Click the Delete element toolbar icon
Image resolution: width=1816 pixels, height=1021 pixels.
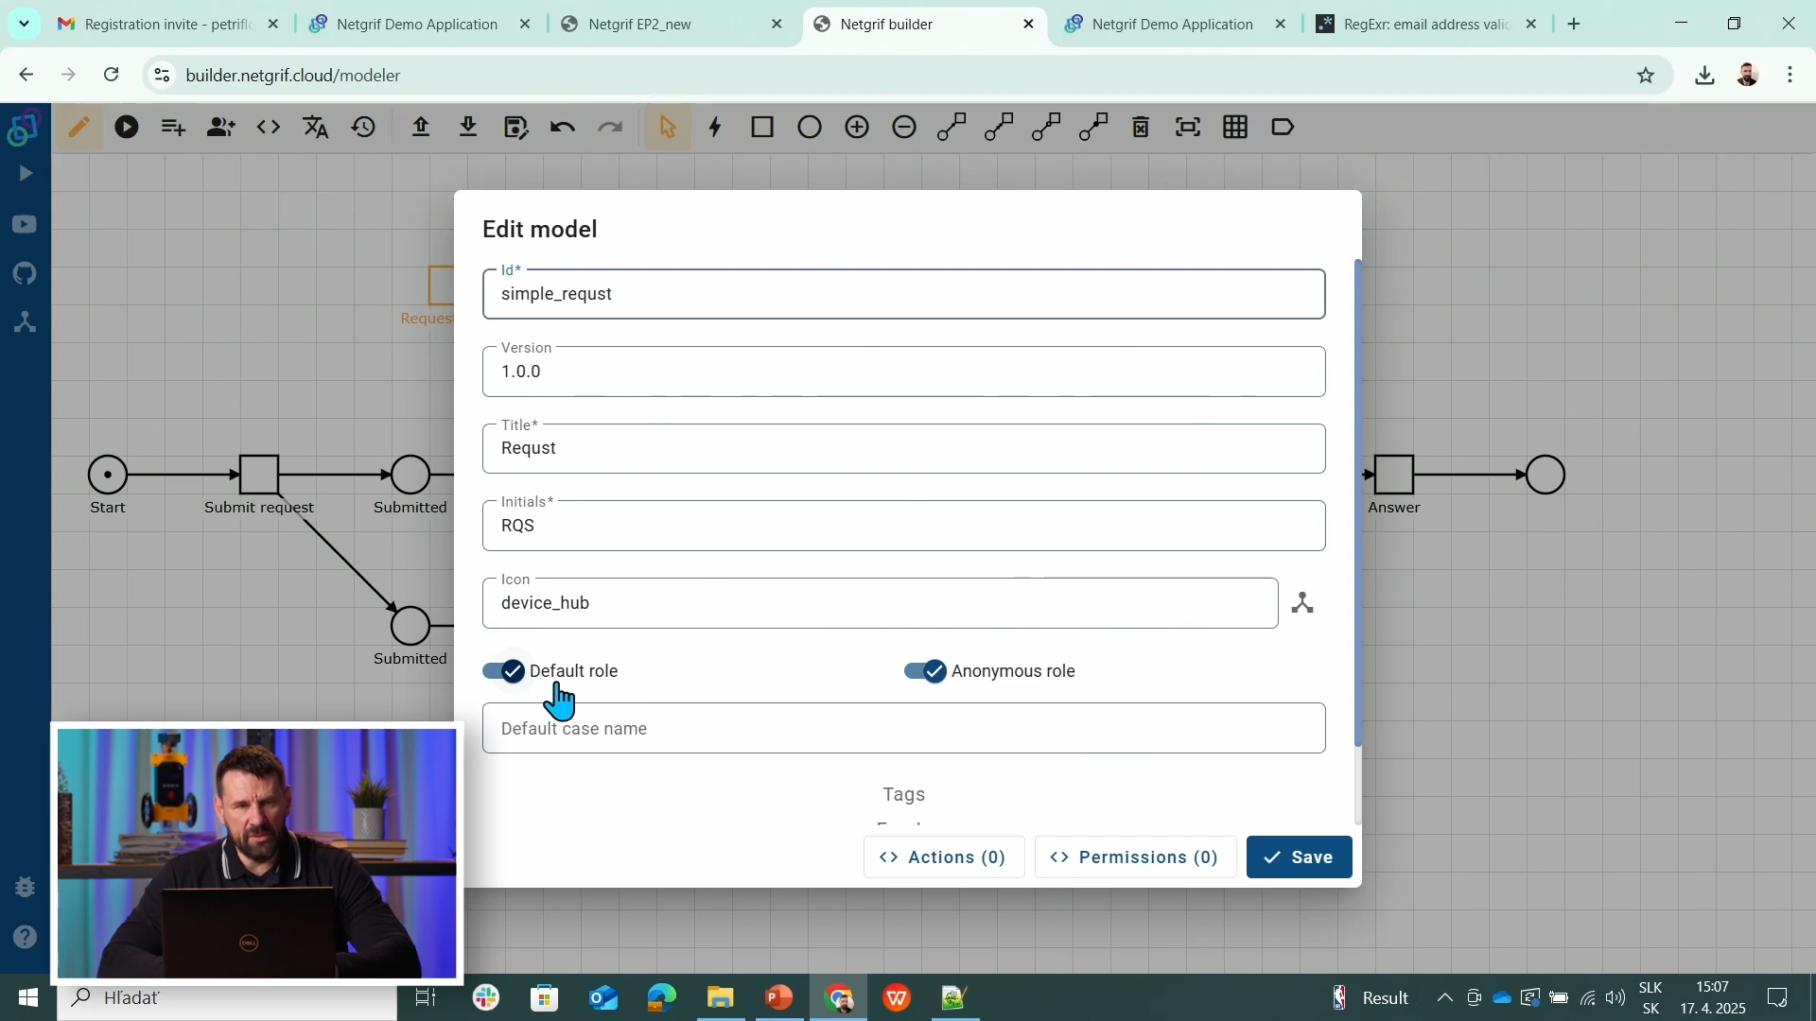(1141, 126)
